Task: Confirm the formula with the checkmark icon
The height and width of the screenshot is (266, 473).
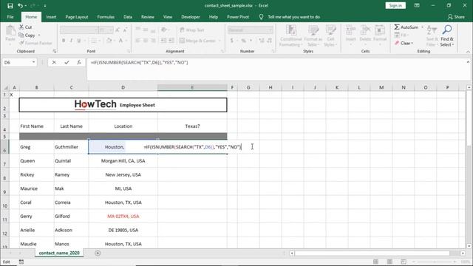Action: click(x=67, y=62)
